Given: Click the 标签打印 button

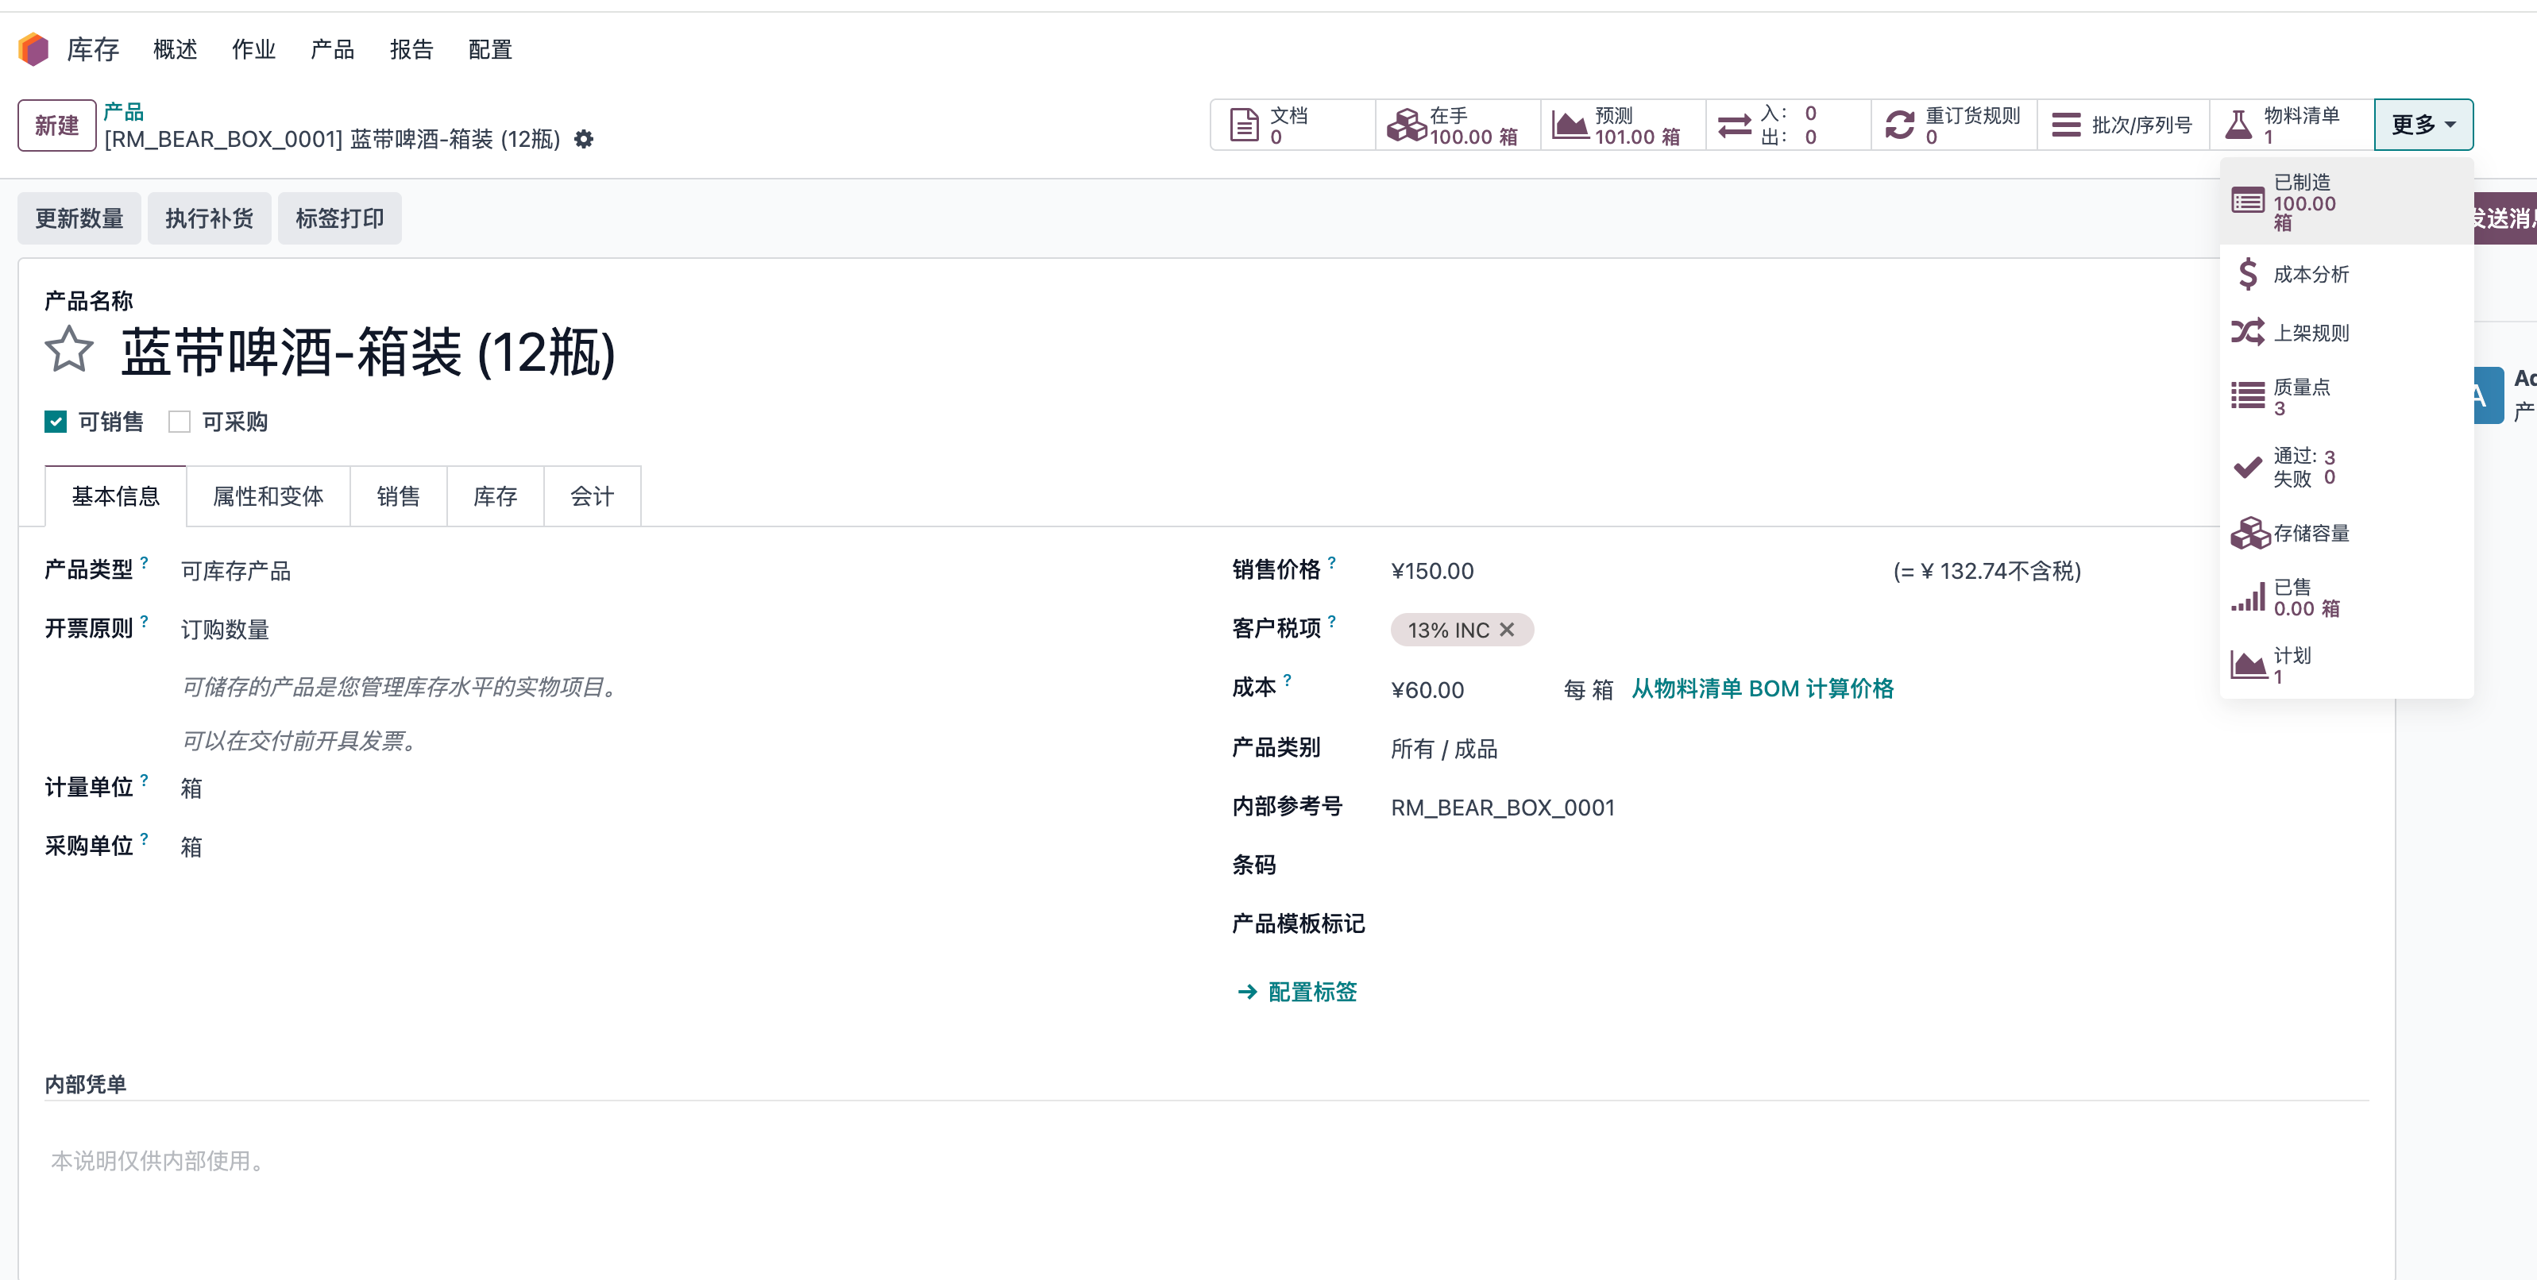Looking at the screenshot, I should tap(340, 218).
